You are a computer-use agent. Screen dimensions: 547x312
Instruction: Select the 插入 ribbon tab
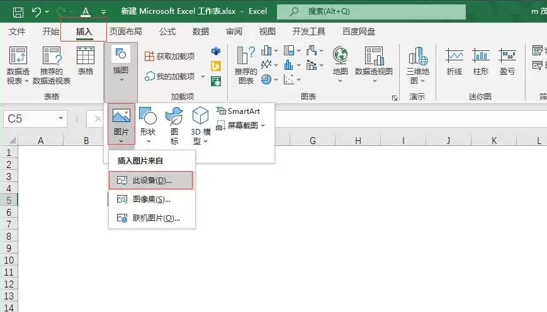pyautogui.click(x=84, y=31)
